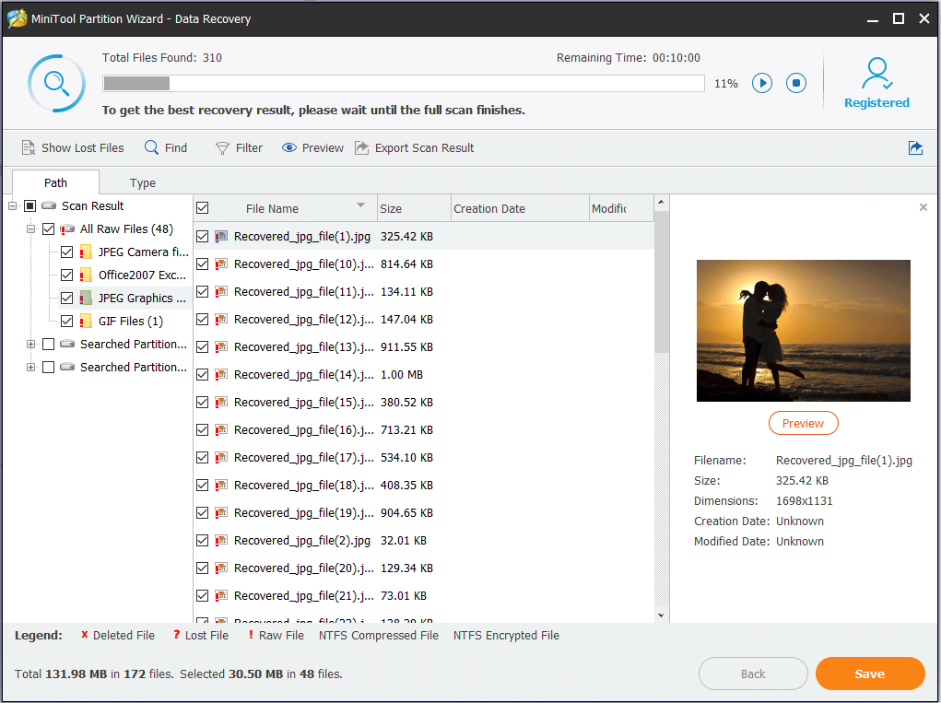Click the orange Save button
The width and height of the screenshot is (941, 703).
[x=870, y=674]
